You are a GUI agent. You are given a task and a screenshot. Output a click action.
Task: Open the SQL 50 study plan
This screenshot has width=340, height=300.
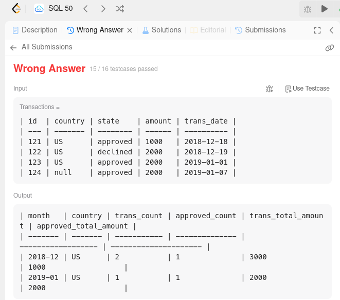60,8
